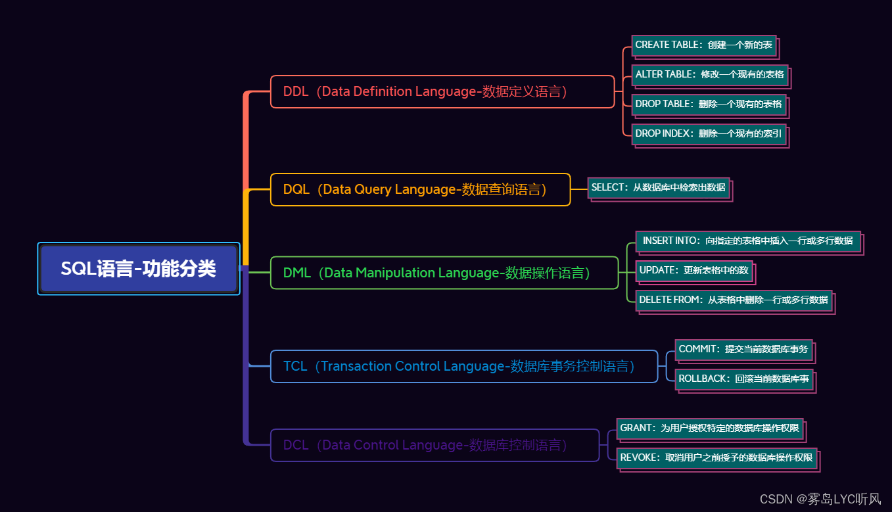Image resolution: width=892 pixels, height=512 pixels.
Task: Select the COMMIT leaf node
Action: 745,350
